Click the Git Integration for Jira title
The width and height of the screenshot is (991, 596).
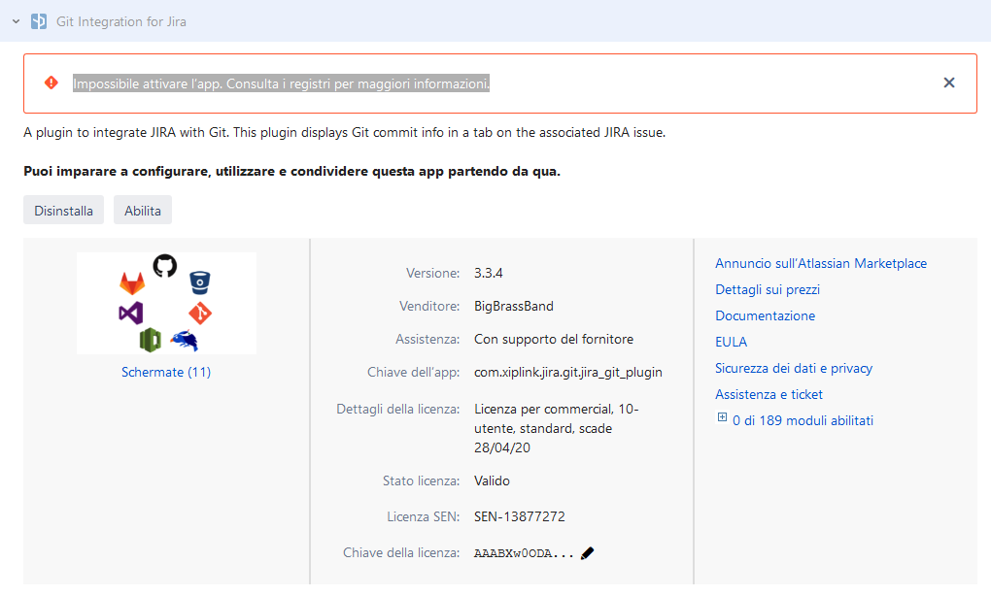click(121, 21)
